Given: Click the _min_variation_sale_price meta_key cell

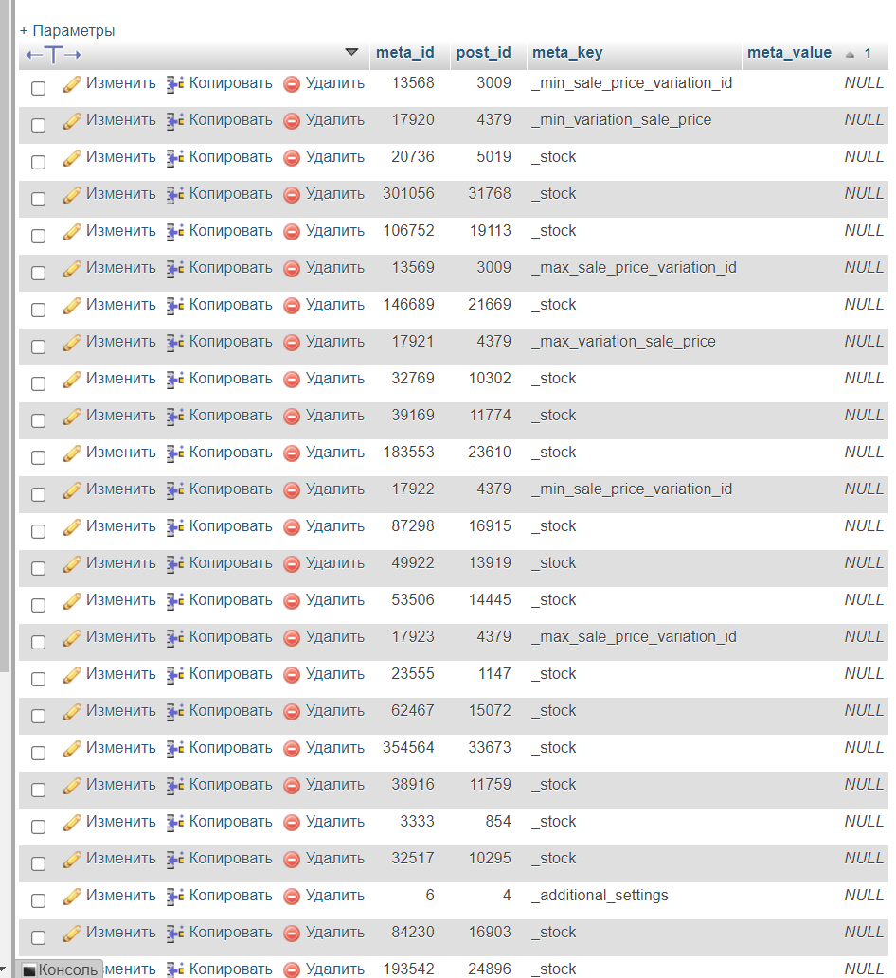Looking at the screenshot, I should point(621,119).
